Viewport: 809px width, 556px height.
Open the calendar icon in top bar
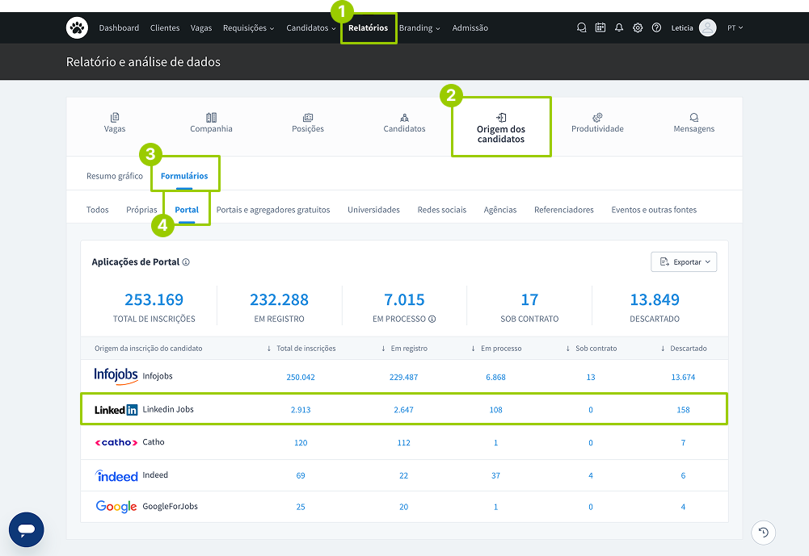click(600, 27)
